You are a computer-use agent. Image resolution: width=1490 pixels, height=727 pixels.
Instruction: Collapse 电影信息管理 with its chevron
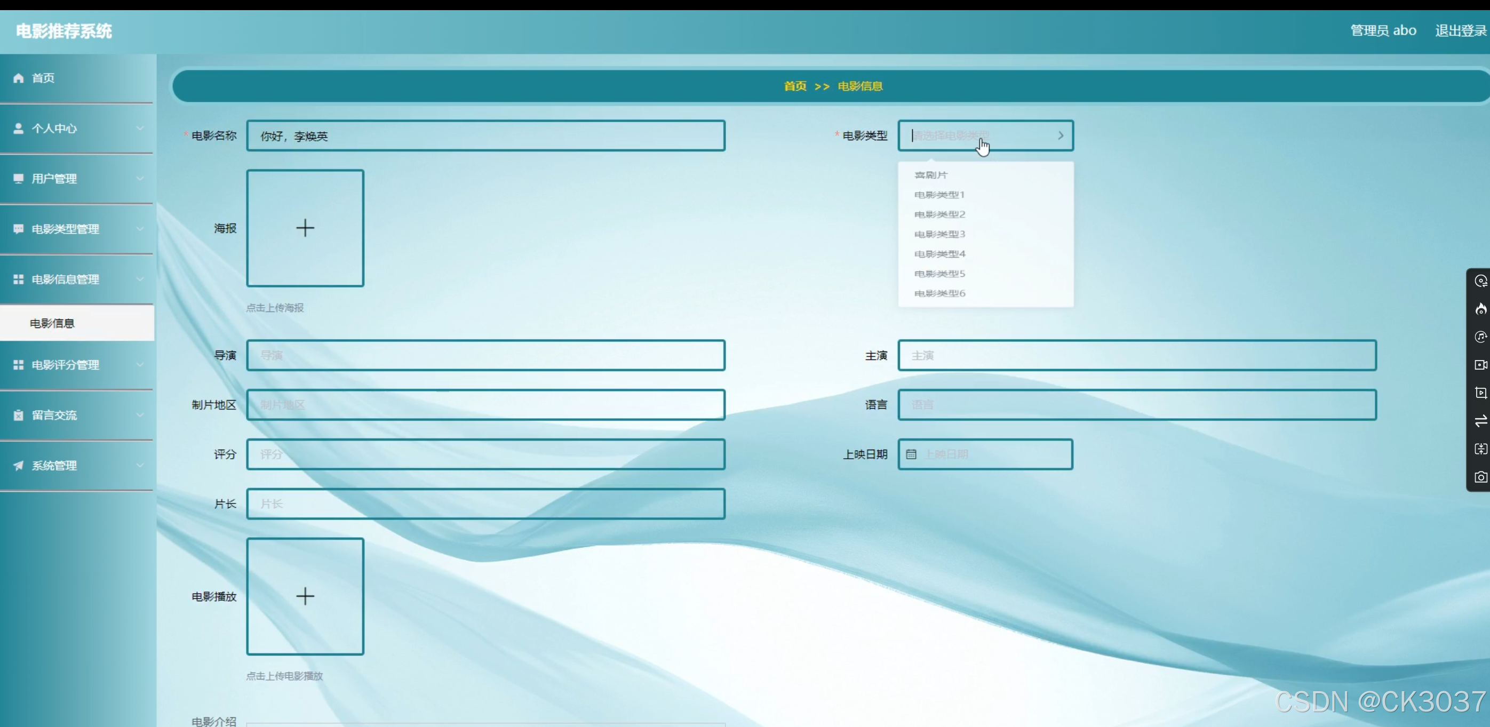click(x=140, y=279)
